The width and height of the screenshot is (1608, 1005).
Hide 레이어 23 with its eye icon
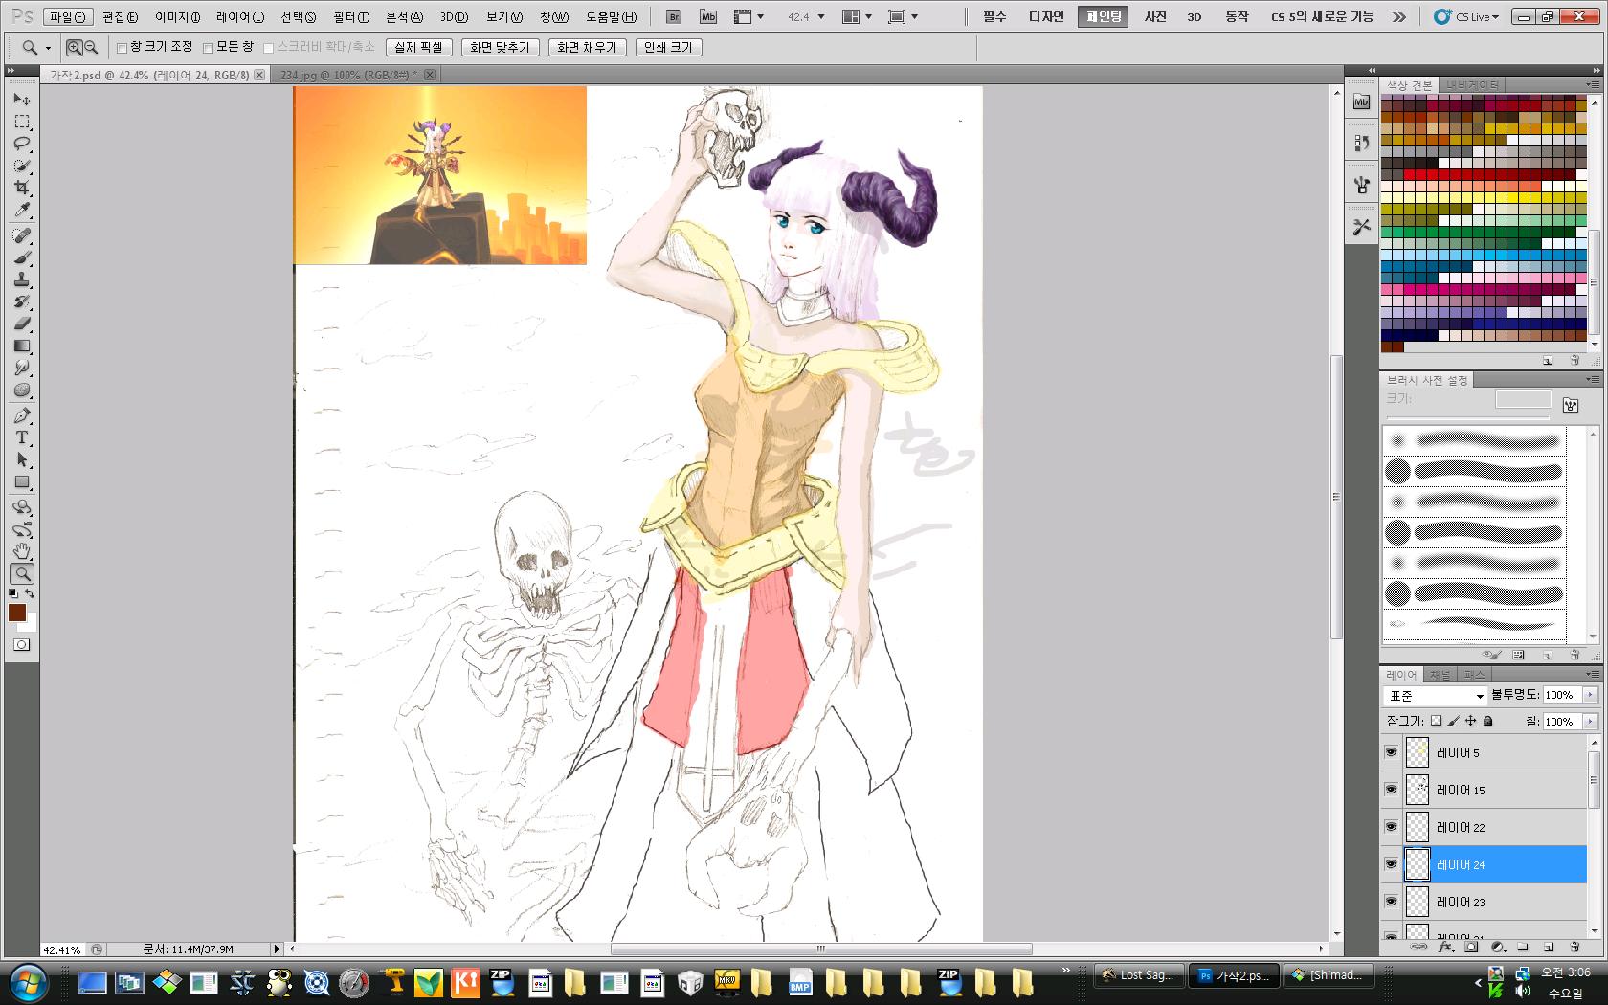click(1391, 902)
